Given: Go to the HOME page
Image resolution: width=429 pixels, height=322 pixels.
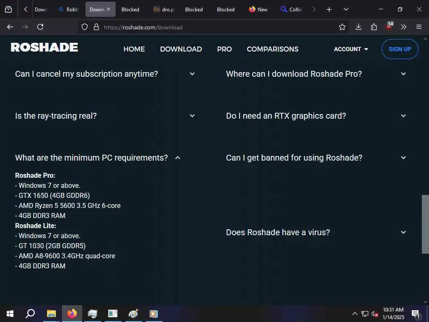Looking at the screenshot, I should 134,49.
